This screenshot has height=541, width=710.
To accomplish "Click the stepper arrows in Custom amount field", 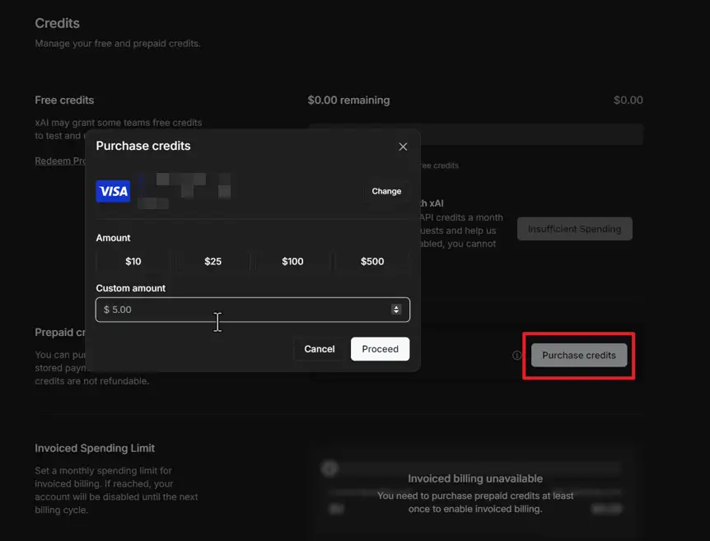I will [396, 310].
